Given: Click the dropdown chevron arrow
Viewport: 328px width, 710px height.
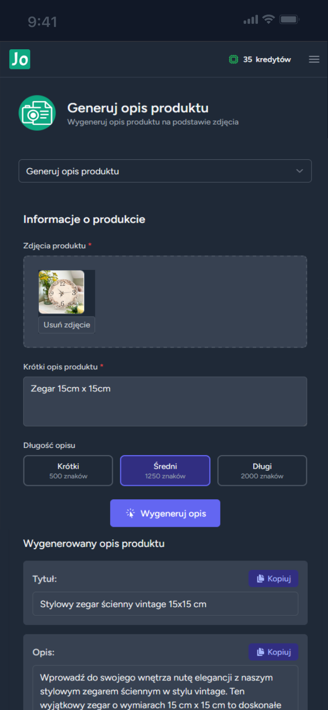Looking at the screenshot, I should (x=299, y=171).
